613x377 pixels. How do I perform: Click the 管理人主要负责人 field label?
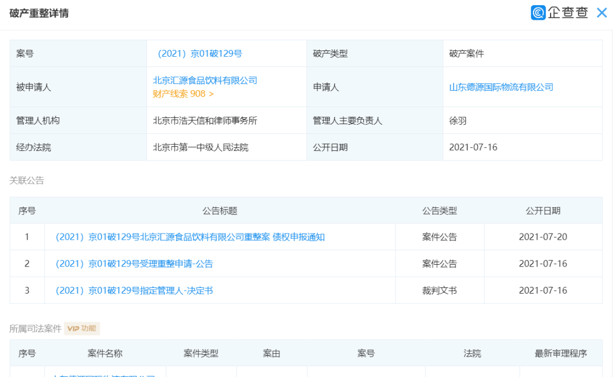click(x=347, y=121)
